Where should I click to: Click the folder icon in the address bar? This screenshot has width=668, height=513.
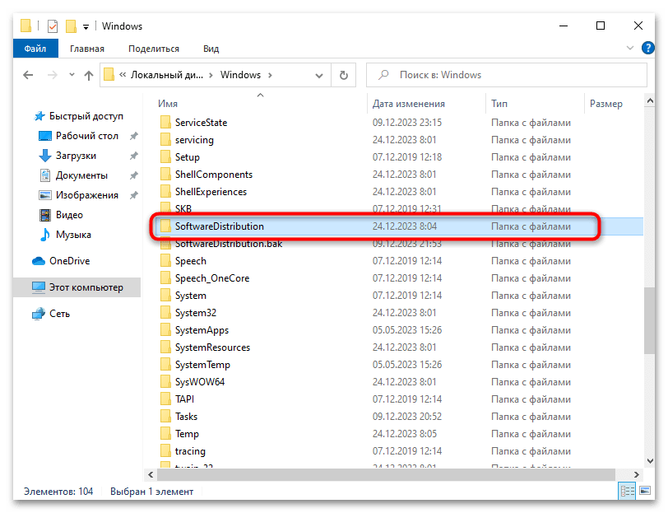click(110, 74)
